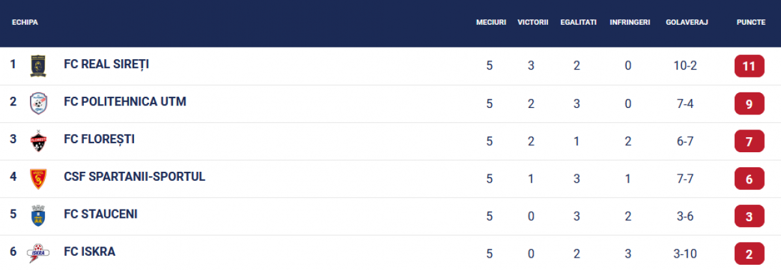781x270 pixels.
Task: Click the Echipa column header
Action: click(x=25, y=22)
